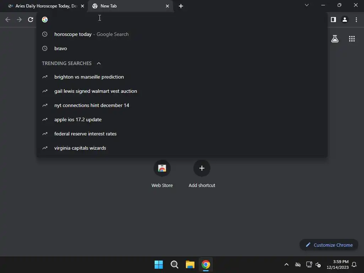
Task: Choose 'gail lewis signed walmart vest auction'
Action: pyautogui.click(x=182, y=91)
